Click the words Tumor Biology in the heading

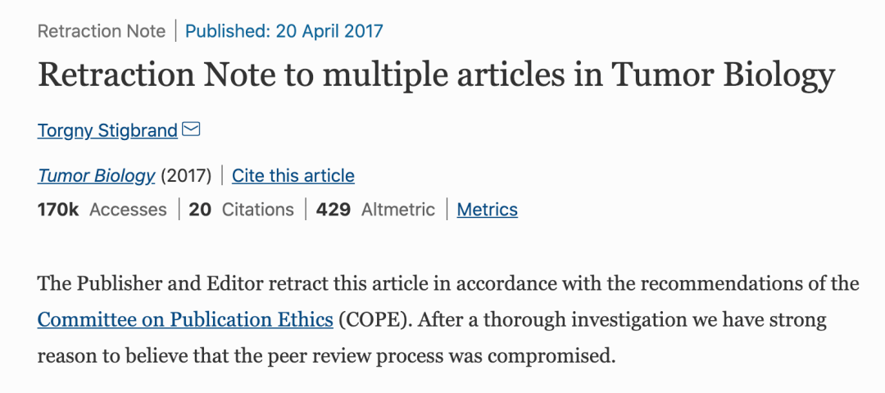coord(724,75)
